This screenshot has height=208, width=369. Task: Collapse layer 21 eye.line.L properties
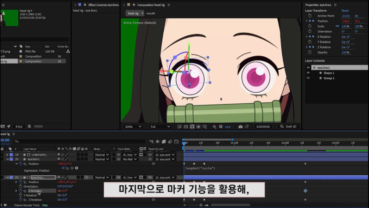point(7,177)
